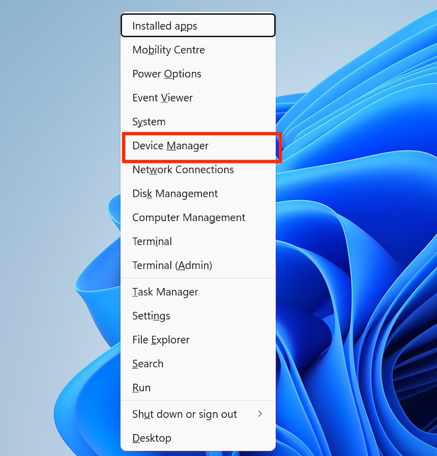Select Desktop to minimize all windows
This screenshot has height=456, width=437.
click(x=151, y=438)
